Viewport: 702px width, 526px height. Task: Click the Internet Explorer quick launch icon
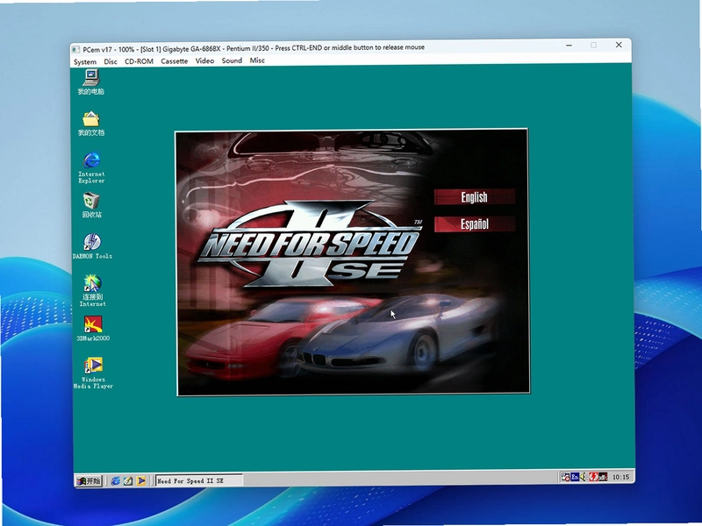(x=116, y=480)
